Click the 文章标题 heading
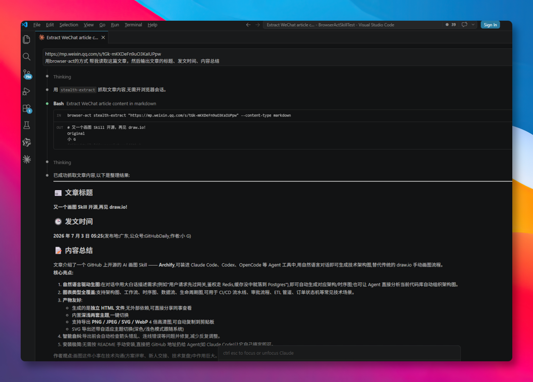The width and height of the screenshot is (533, 382). point(79,192)
